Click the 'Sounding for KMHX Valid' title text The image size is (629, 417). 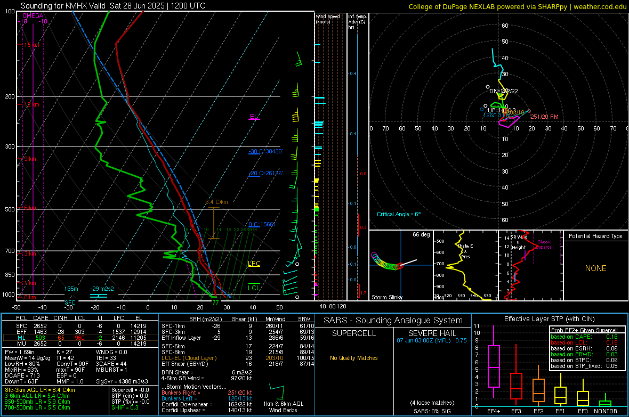point(63,6)
